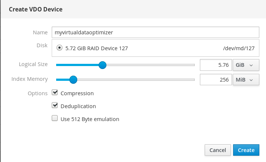Image resolution: width=266 pixels, height=162 pixels.
Task: Click the Name text field
Action: coord(155,32)
